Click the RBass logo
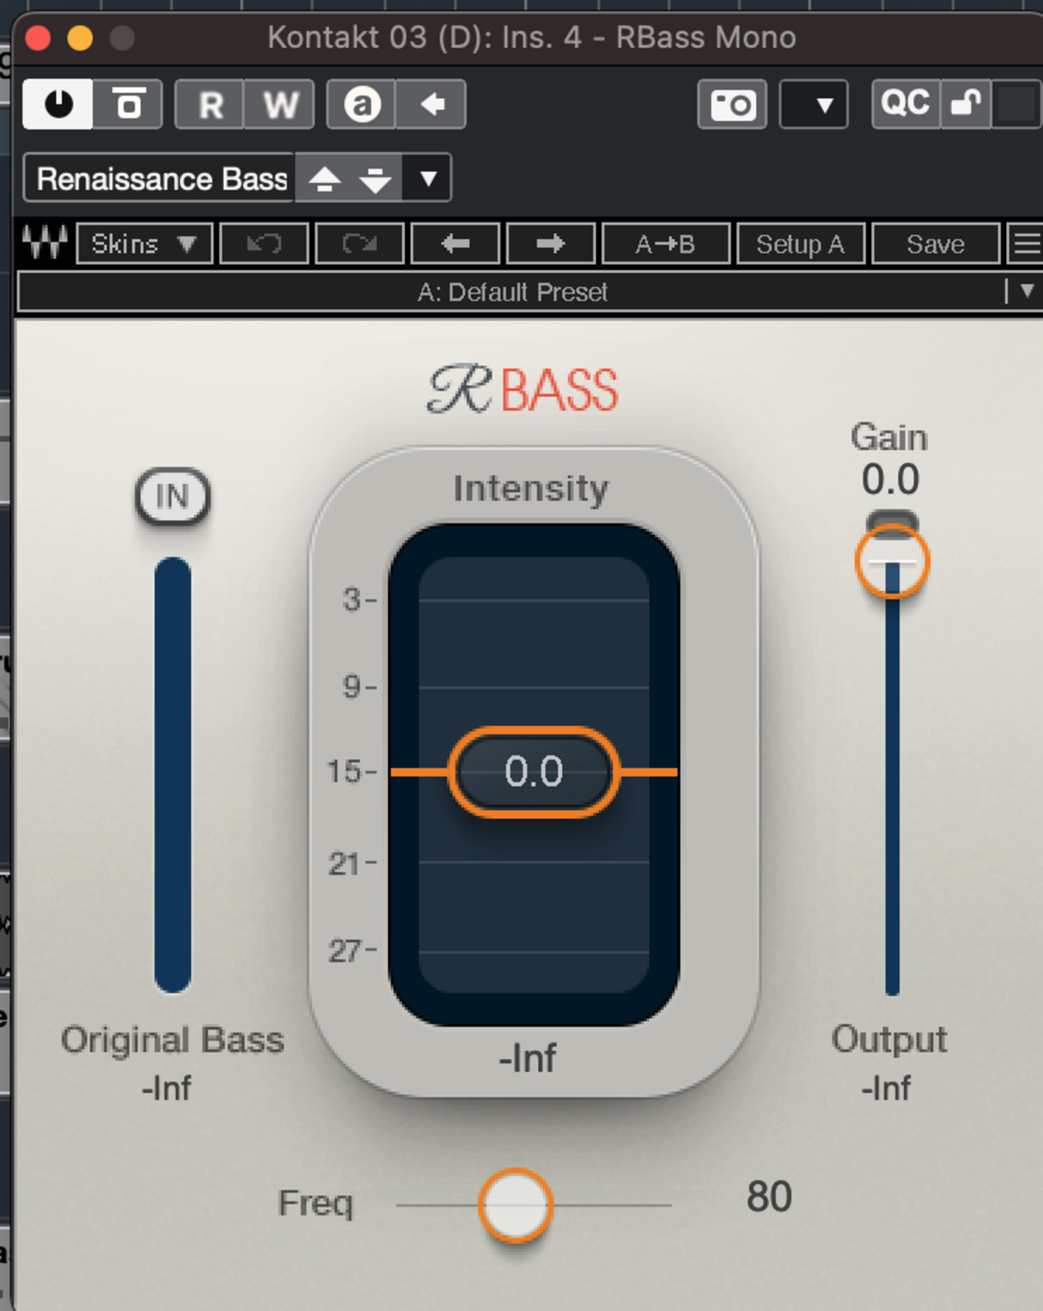 (x=521, y=390)
